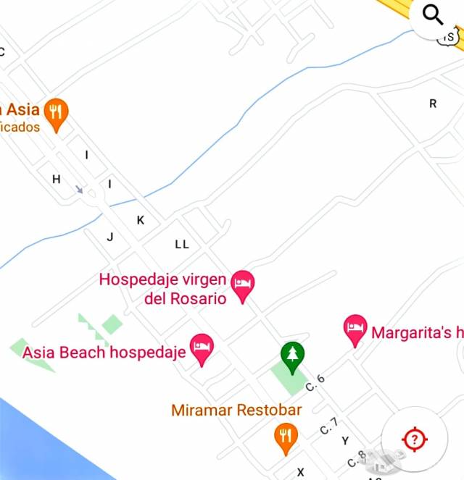The height and width of the screenshot is (480, 464).
Task: Click the small gray one-way arrow
Action: click(x=79, y=189)
